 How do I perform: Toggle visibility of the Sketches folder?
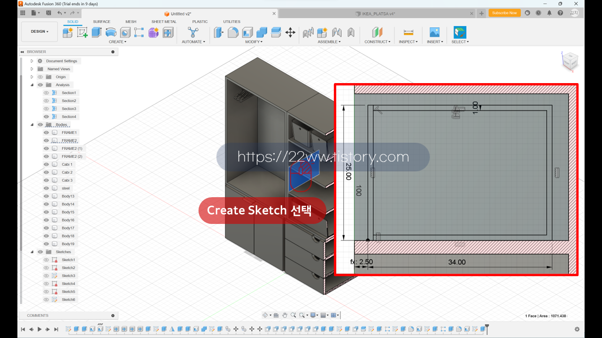coord(40,252)
